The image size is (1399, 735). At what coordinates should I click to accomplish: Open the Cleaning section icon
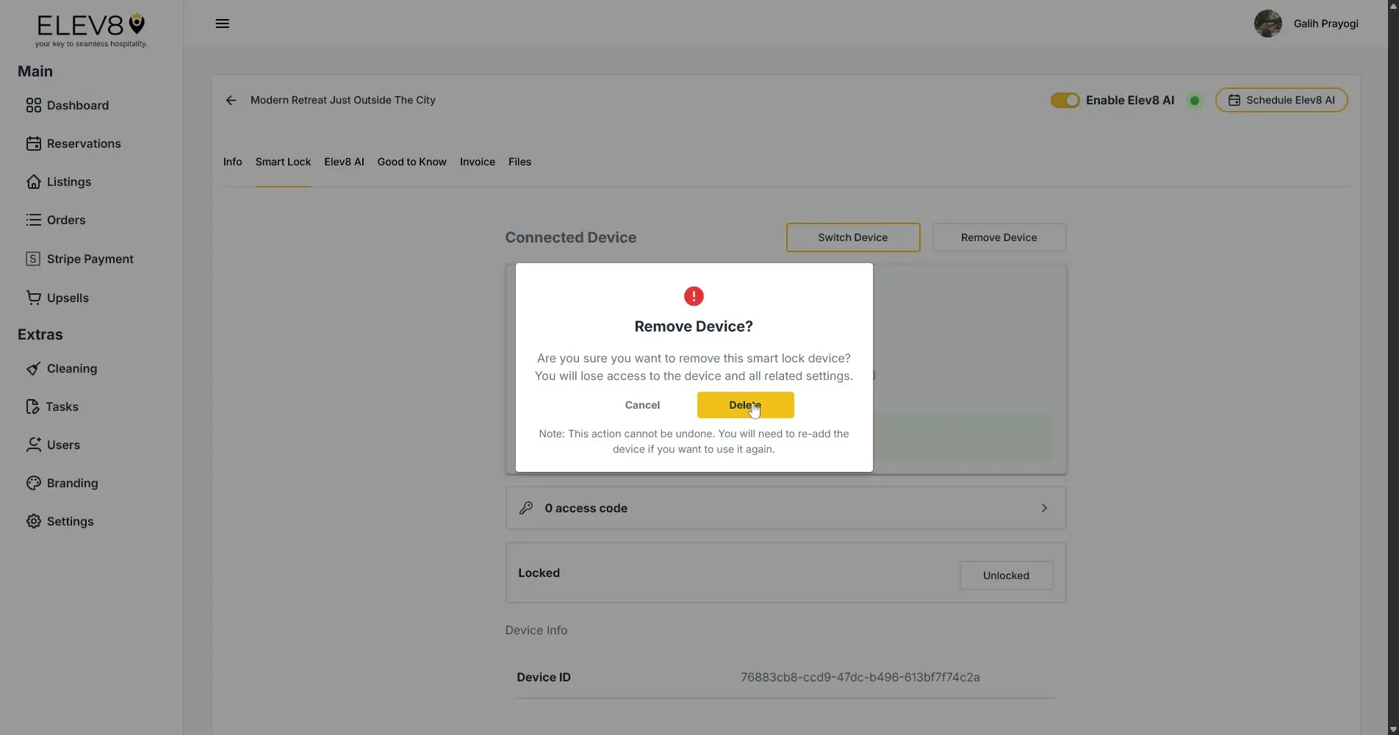(33, 368)
